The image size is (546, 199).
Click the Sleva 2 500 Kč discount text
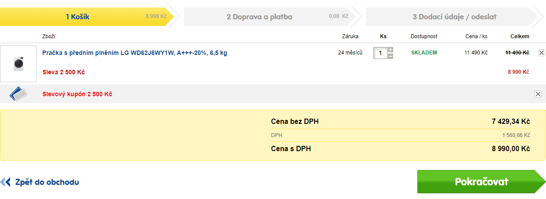64,72
